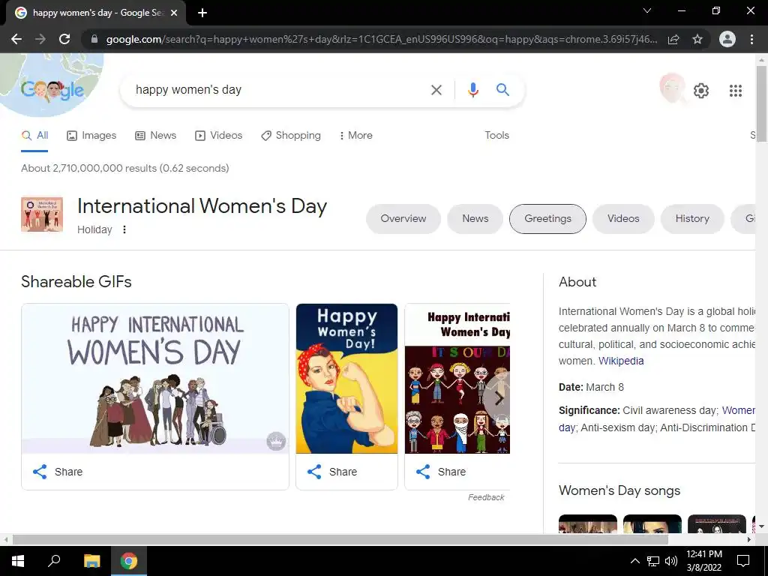This screenshot has height=576, width=768.
Task: Click the horizontal scrollbar thumb
Action: [x=340, y=540]
